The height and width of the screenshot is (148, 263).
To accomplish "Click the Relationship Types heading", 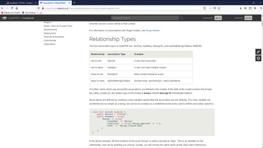I will click(x=112, y=39).
